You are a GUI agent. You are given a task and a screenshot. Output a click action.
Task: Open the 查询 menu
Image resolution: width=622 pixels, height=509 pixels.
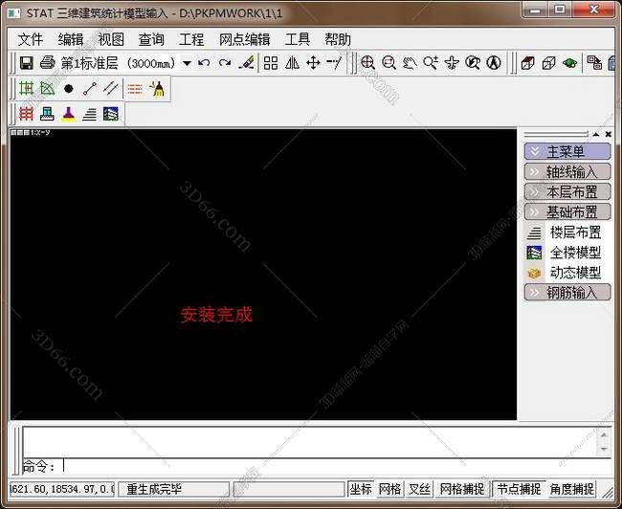[x=151, y=39]
